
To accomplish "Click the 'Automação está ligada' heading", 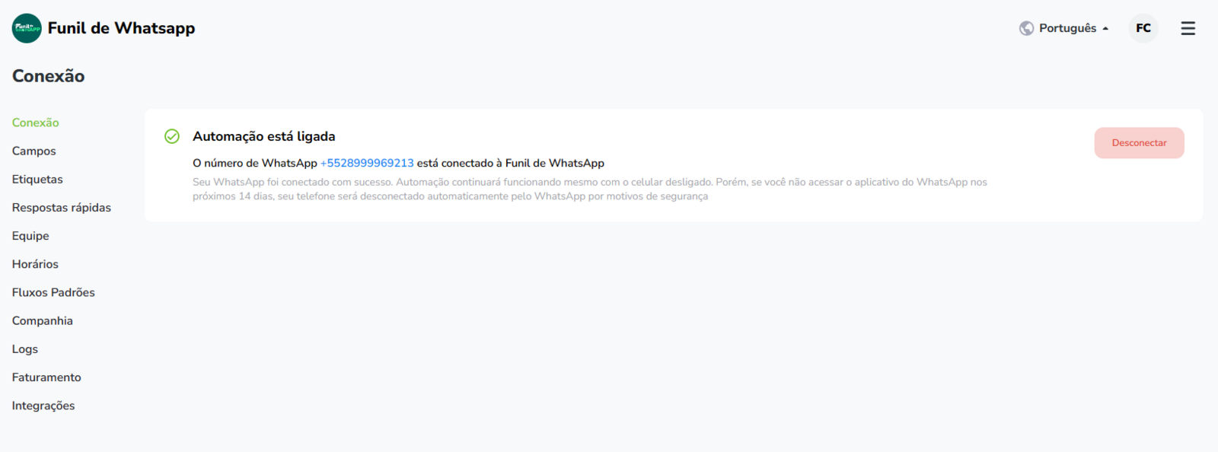I will coord(264,136).
